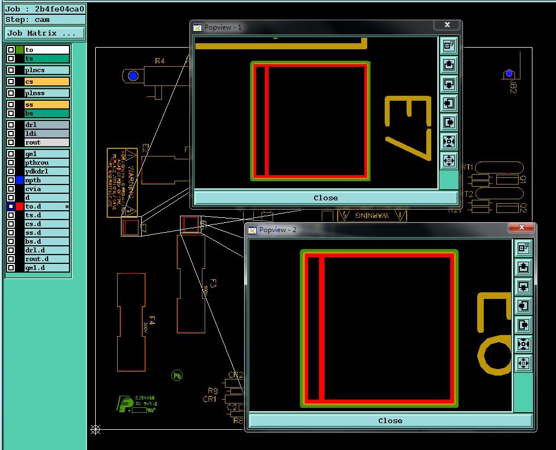Toggle the 'npth' layer checkbox
Image resolution: width=556 pixels, height=450 pixels.
(x=11, y=180)
